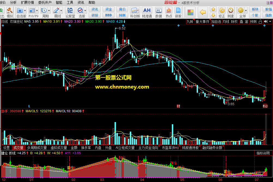Screen dimensions: 273x182
Task: Open the 帮助 menu
Action: point(92,2)
